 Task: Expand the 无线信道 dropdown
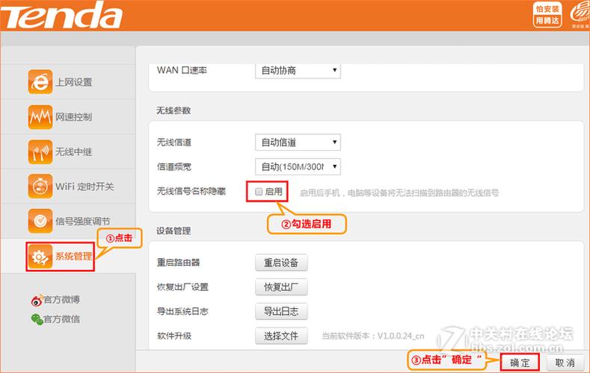[x=298, y=142]
